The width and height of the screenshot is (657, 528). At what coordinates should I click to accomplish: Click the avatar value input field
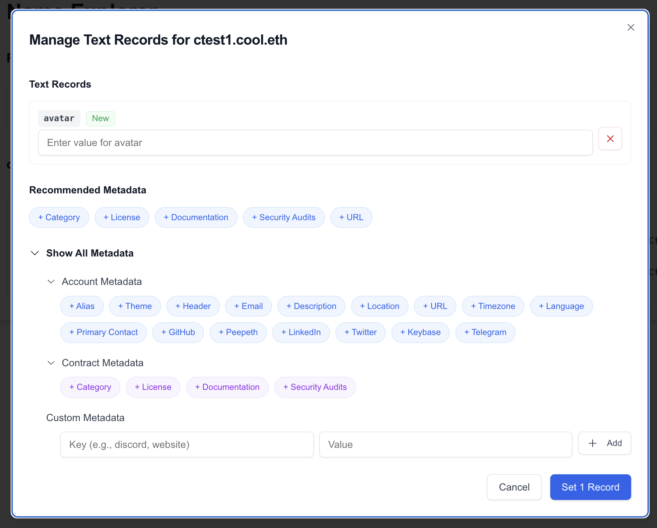point(315,142)
